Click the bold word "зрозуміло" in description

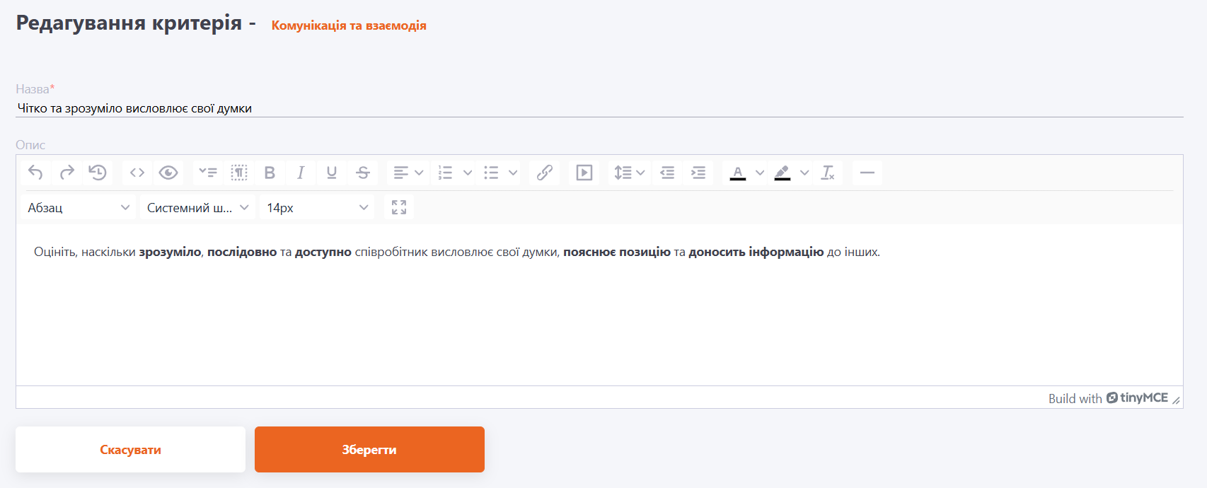point(170,252)
